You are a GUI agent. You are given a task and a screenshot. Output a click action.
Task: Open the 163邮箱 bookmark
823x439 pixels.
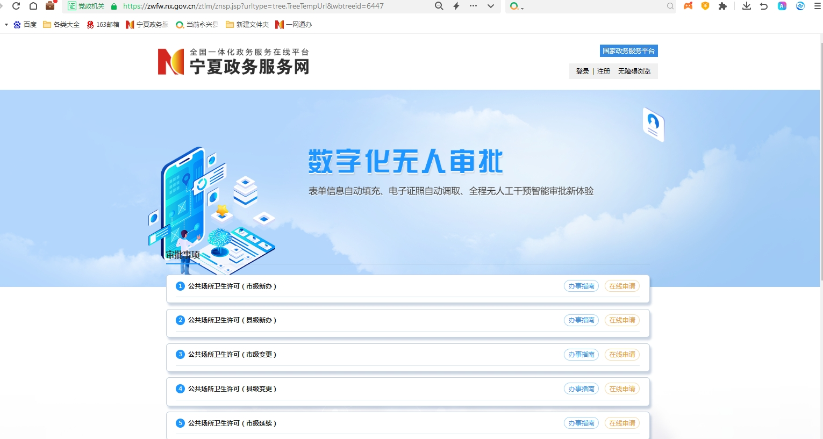pyautogui.click(x=103, y=25)
